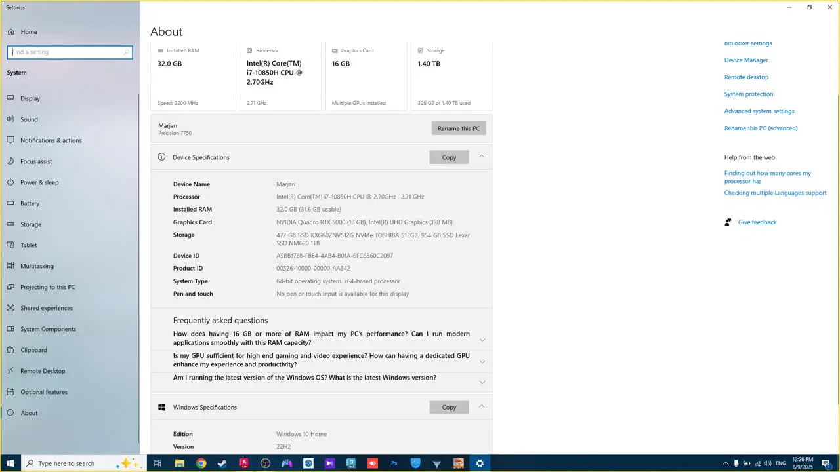Image resolution: width=840 pixels, height=472 pixels.
Task: Click the Settings gear taskbar icon
Action: click(480, 463)
